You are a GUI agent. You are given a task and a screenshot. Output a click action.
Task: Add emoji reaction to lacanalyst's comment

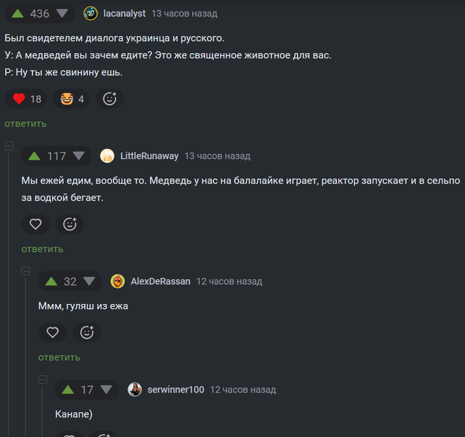tap(110, 99)
